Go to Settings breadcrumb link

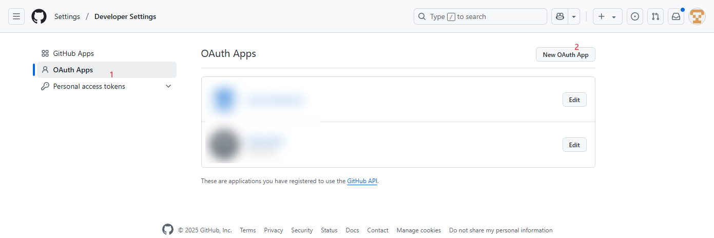click(x=67, y=16)
